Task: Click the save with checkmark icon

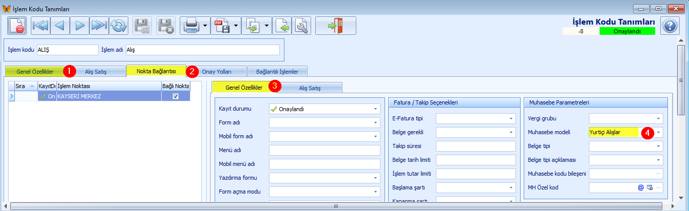Action: click(x=142, y=25)
